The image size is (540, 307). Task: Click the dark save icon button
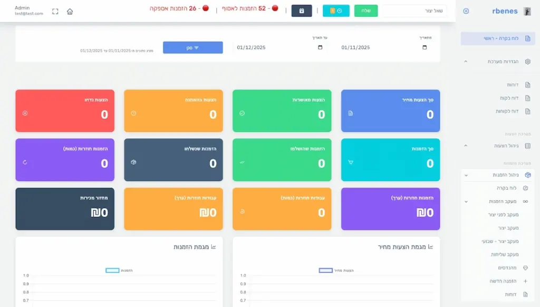point(302,11)
